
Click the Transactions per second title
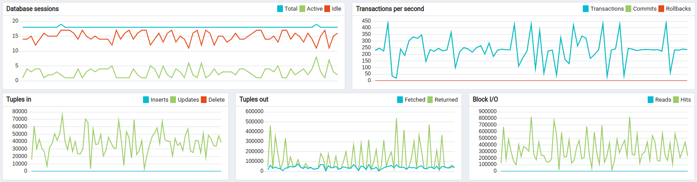[390, 9]
